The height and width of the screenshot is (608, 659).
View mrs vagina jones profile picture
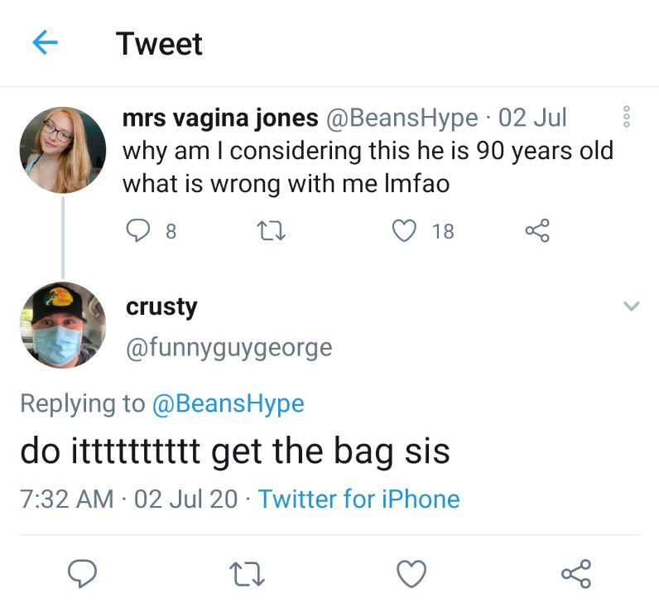click(x=63, y=150)
